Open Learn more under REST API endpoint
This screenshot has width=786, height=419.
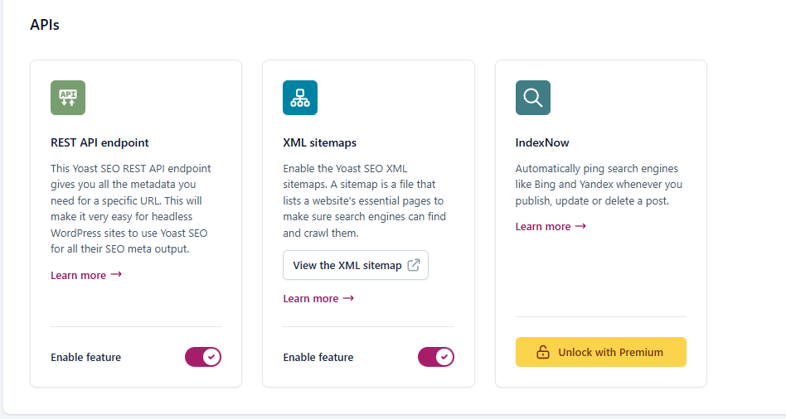pos(79,276)
